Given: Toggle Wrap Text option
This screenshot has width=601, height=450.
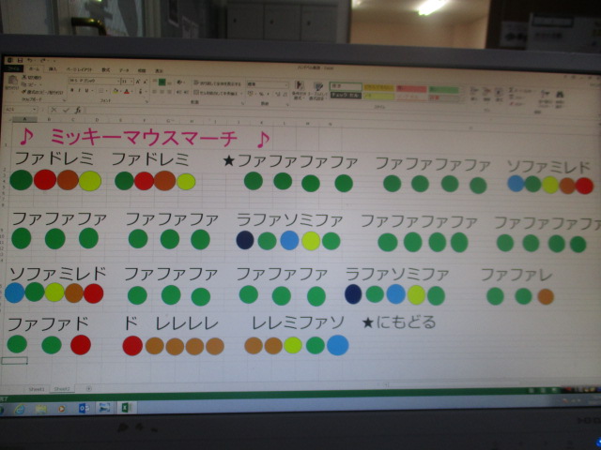Looking at the screenshot, I should tap(217, 83).
